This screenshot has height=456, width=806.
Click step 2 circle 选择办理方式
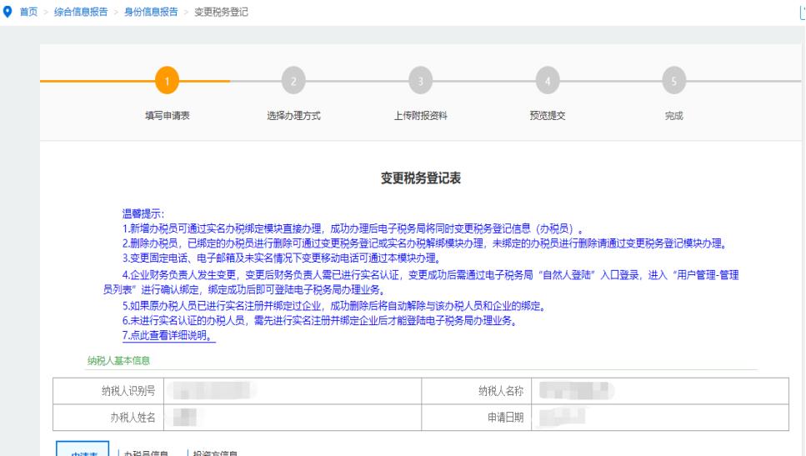coord(293,82)
